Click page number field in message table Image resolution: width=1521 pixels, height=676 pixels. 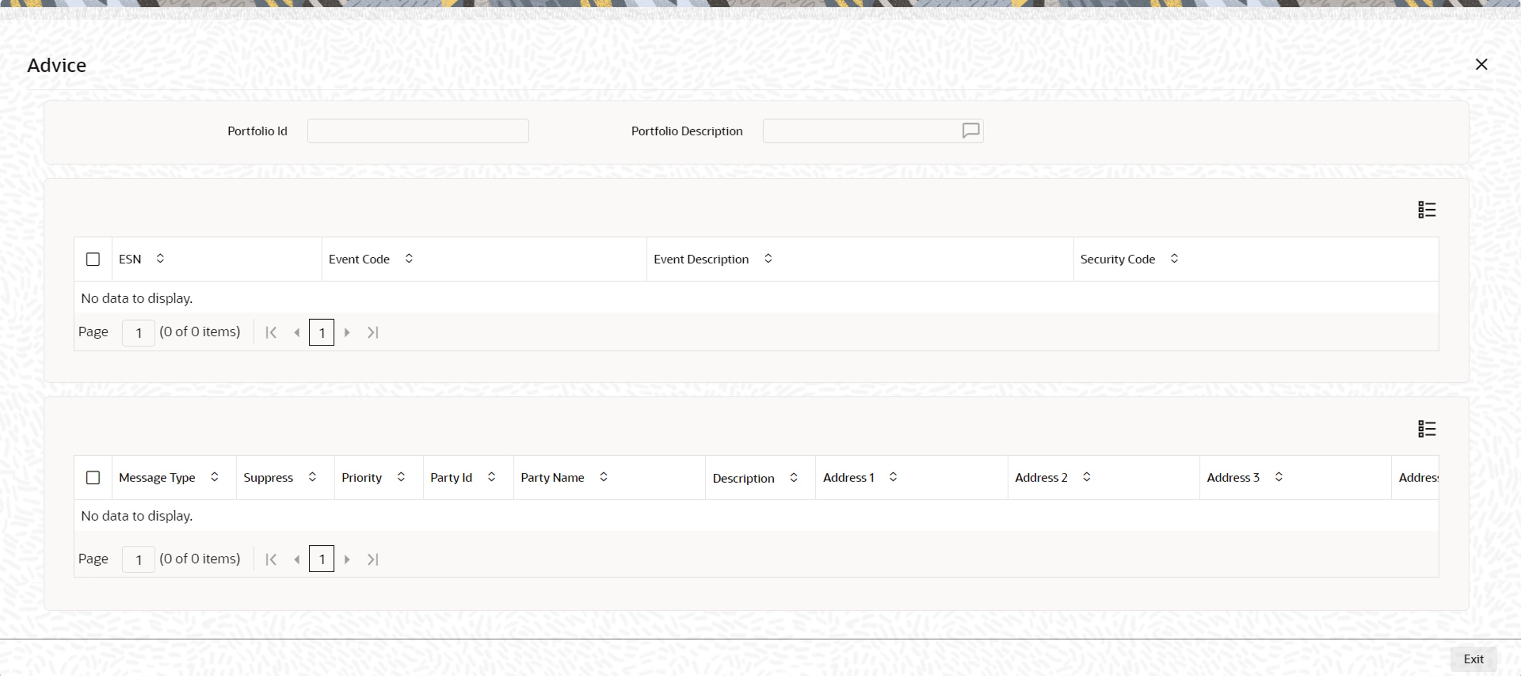pos(138,559)
